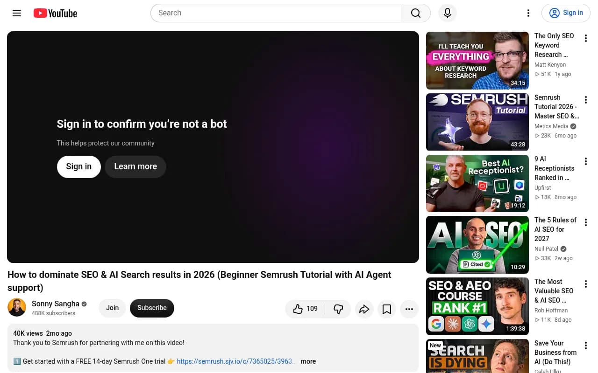The height and width of the screenshot is (373, 598).
Task: Go to YouTube home via logo
Action: pos(55,13)
